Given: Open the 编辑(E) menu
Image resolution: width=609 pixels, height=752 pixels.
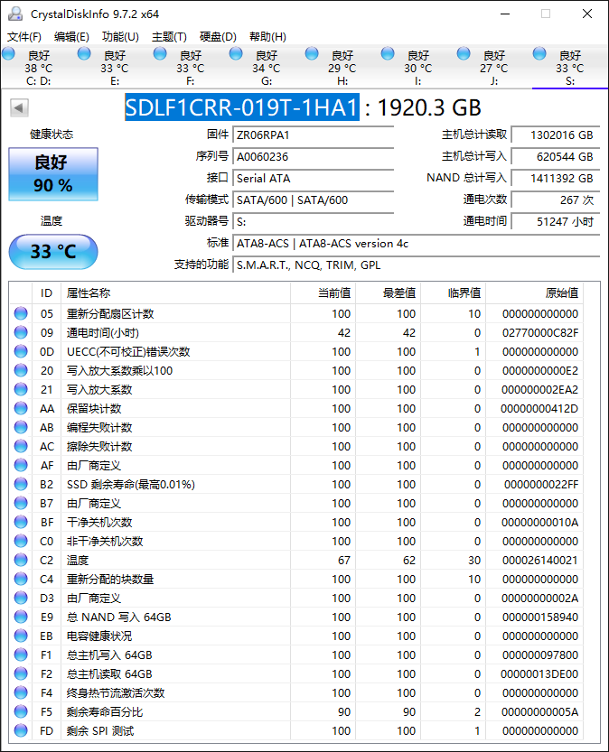Looking at the screenshot, I should point(71,37).
